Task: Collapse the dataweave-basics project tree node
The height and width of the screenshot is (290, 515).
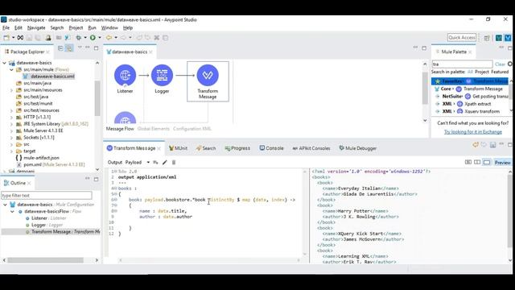Action: click(5, 63)
